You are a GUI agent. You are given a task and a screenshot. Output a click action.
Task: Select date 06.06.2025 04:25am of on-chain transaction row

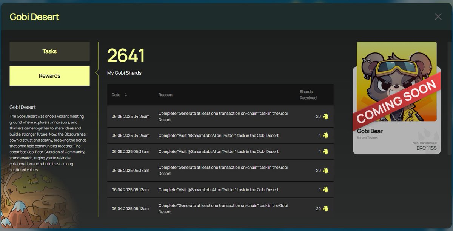[131, 116]
